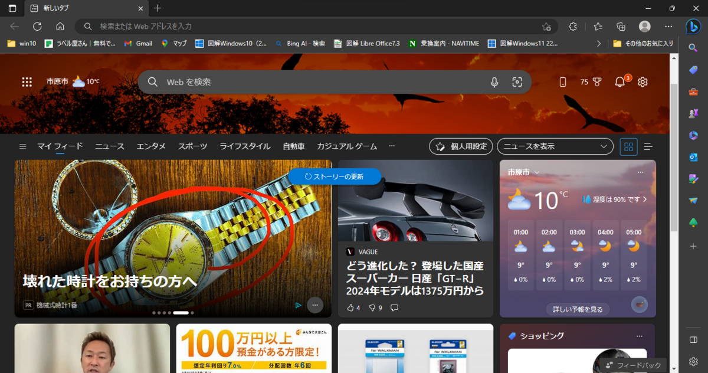
Task: Expand hidden favorites with the chevron arrow
Action: coord(599,42)
